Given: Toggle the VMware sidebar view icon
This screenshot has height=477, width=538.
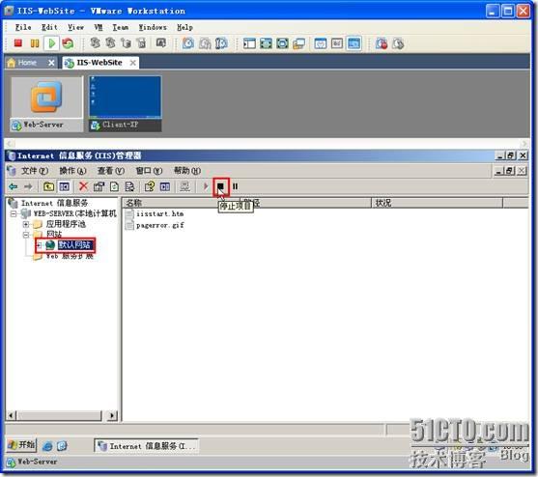Looking at the screenshot, I should (249, 43).
